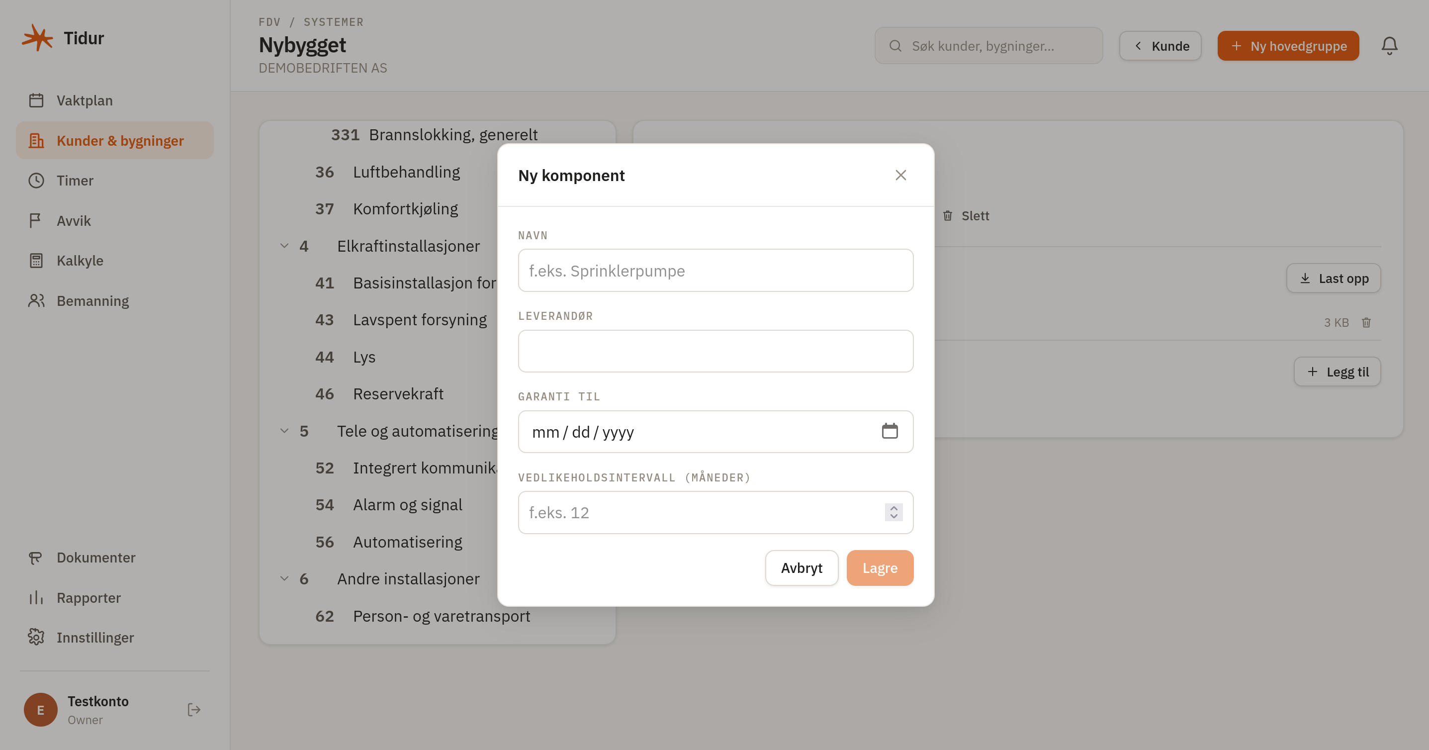Click the Testkonto avatar
Image resolution: width=1429 pixels, height=750 pixels.
click(x=40, y=710)
